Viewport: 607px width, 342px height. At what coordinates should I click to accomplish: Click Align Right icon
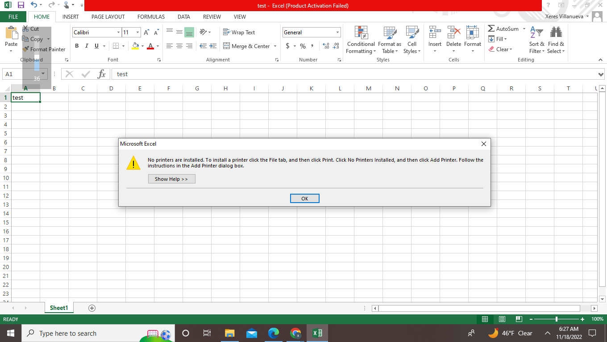pyautogui.click(x=189, y=46)
